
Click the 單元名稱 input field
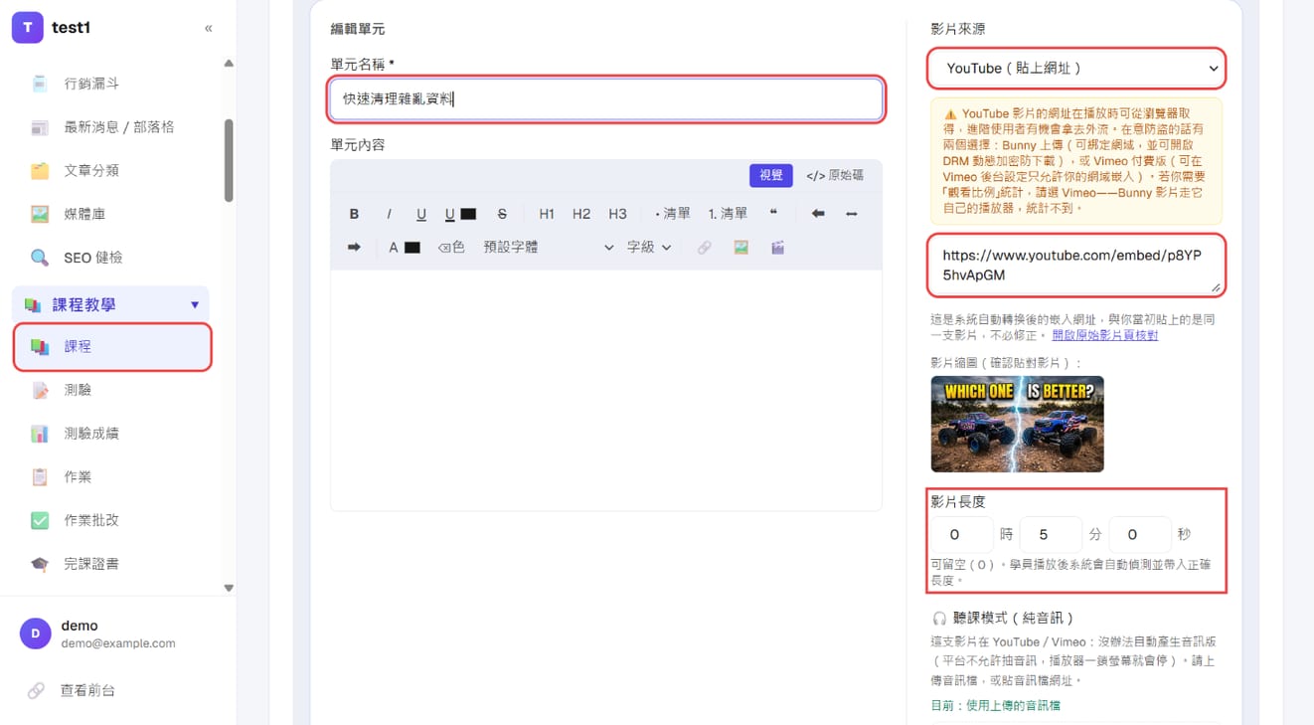point(606,98)
